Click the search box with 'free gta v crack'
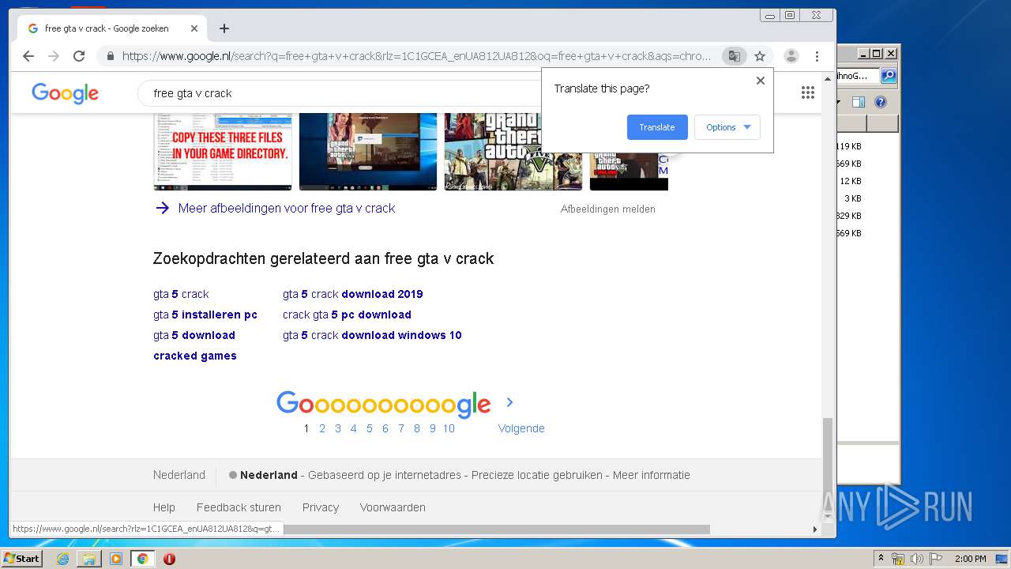Screen dimensions: 1011x569 [x=340, y=93]
